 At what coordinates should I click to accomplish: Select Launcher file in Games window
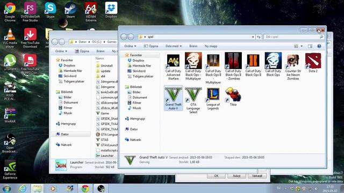105,155
